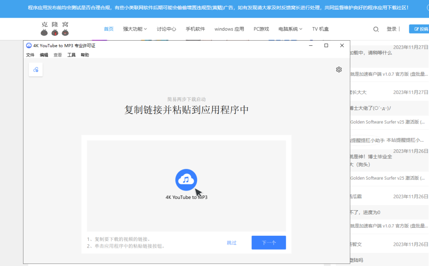Viewport: 429px width, 266px height.
Task: Click the blue 投稿 button
Action: pyautogui.click(x=419, y=29)
